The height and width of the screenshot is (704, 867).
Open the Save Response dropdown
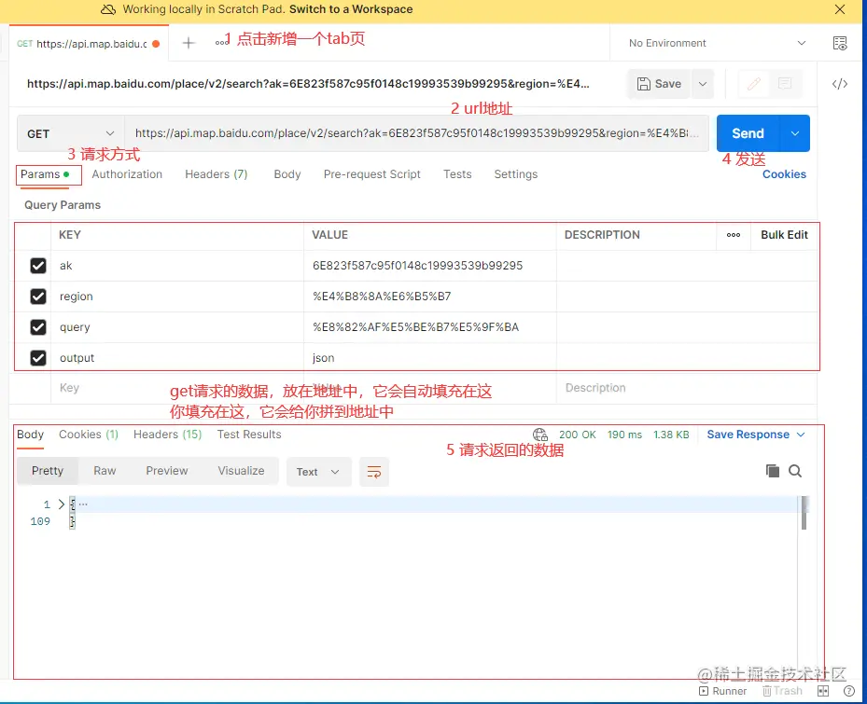click(755, 435)
